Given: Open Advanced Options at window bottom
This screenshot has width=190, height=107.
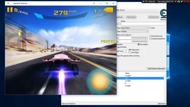Looking at the screenshot, I should 69,104.
